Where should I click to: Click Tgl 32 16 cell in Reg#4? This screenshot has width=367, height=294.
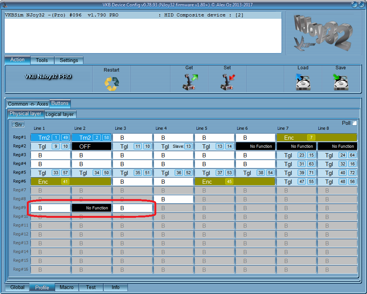click(x=338, y=164)
